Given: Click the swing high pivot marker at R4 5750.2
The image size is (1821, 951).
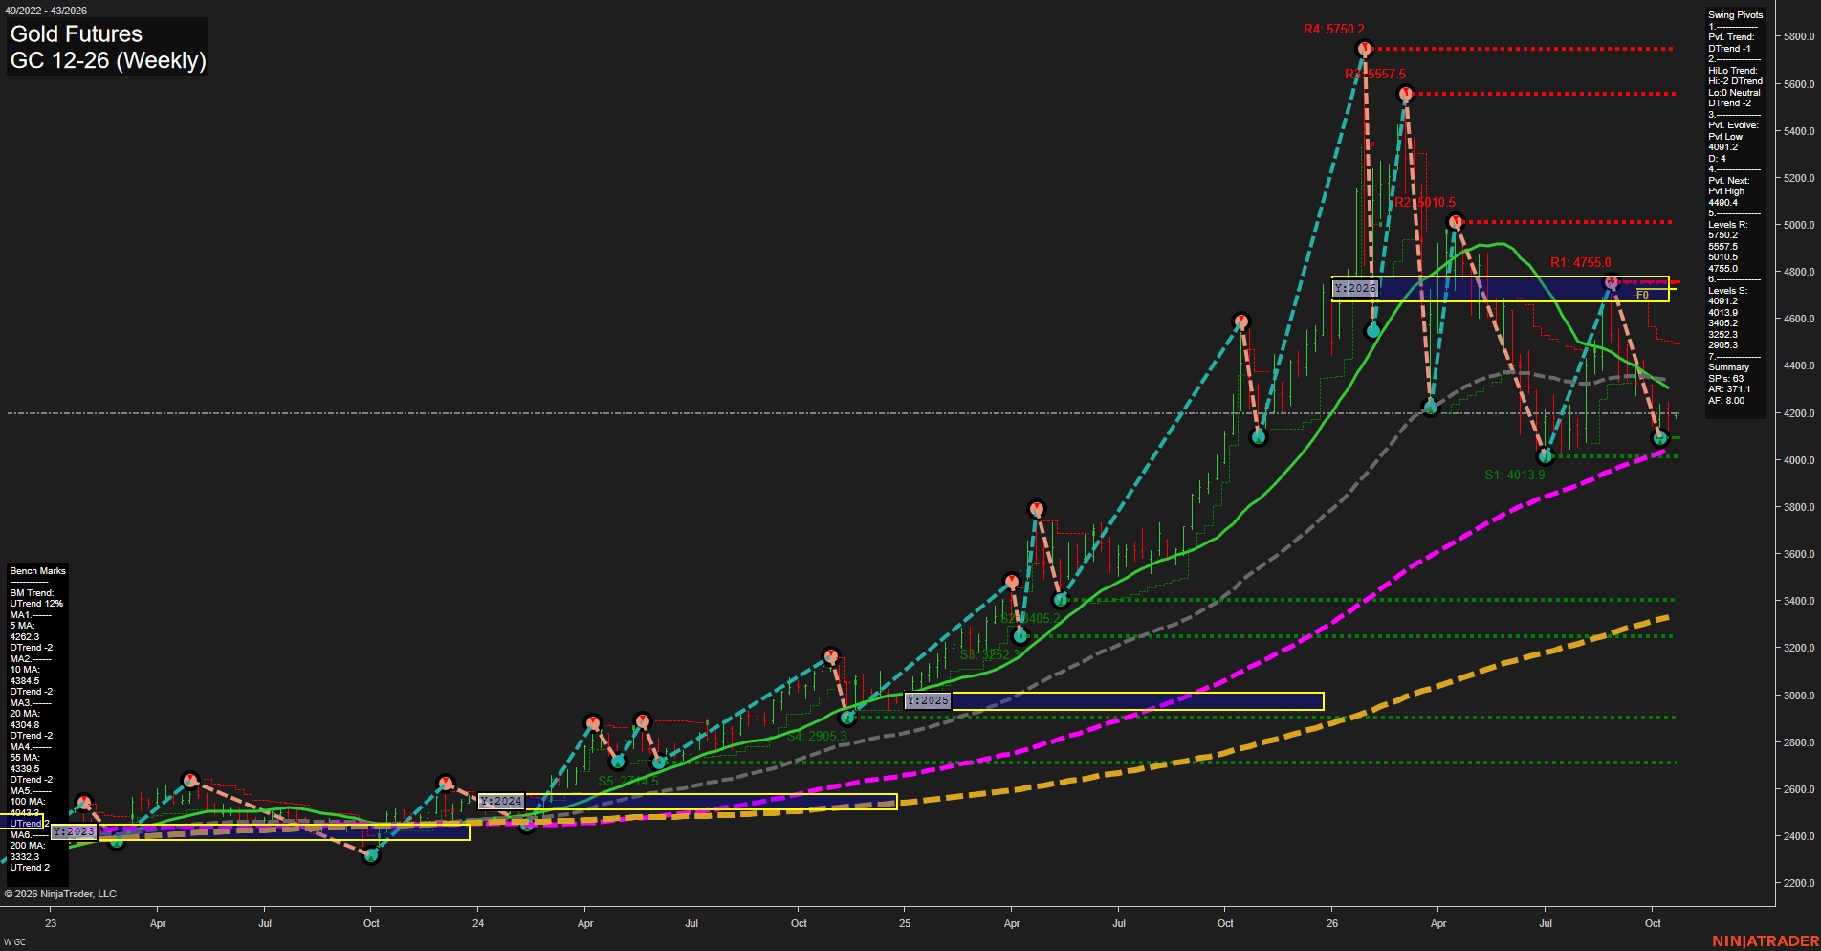Looking at the screenshot, I should (1365, 48).
